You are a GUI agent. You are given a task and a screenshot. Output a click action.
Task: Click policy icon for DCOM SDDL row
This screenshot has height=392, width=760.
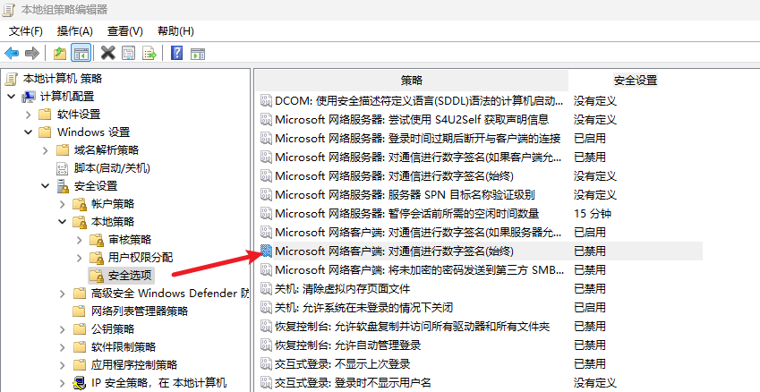pyautogui.click(x=266, y=101)
